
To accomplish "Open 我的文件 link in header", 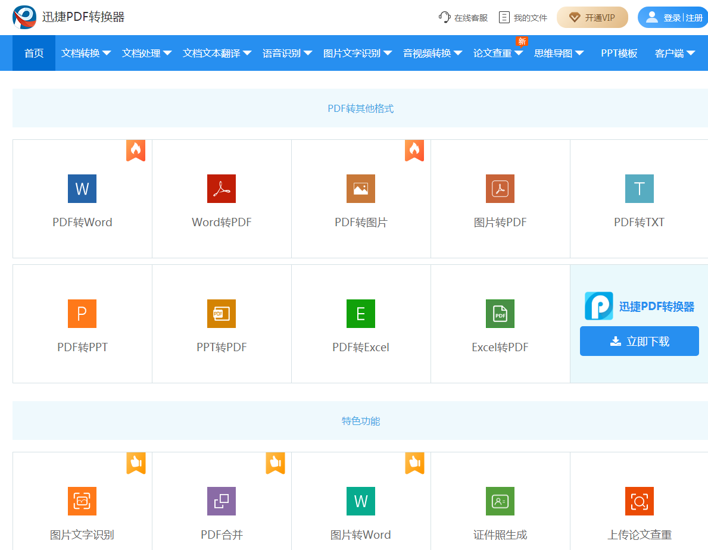I will (x=523, y=18).
